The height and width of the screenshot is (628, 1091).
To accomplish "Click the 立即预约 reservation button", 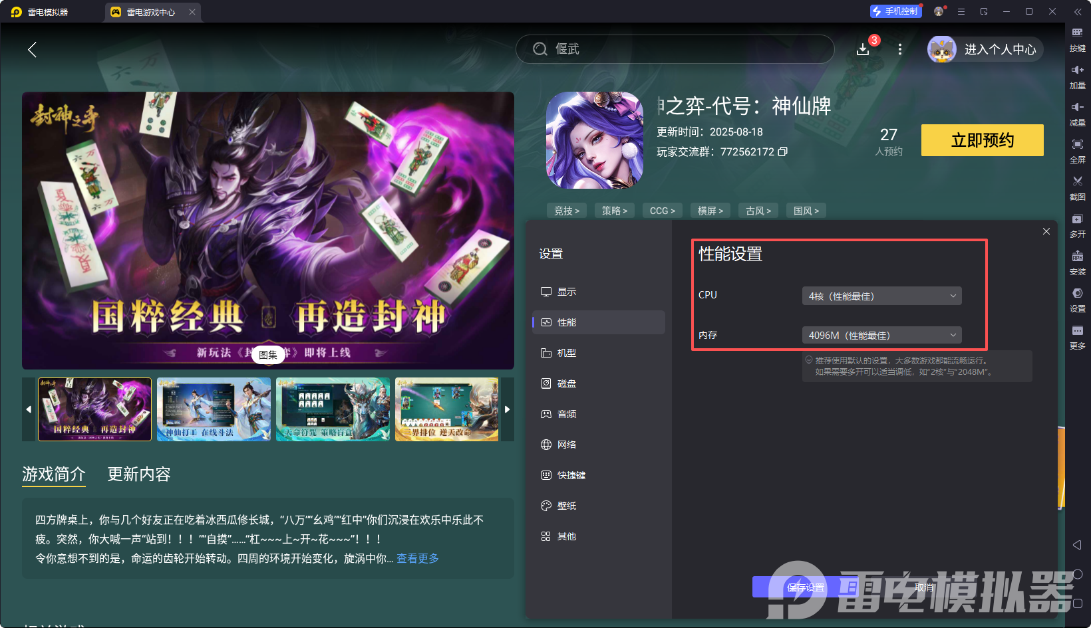I will (x=982, y=140).
